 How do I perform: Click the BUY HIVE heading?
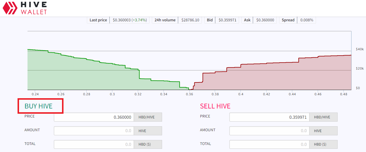(x=39, y=106)
